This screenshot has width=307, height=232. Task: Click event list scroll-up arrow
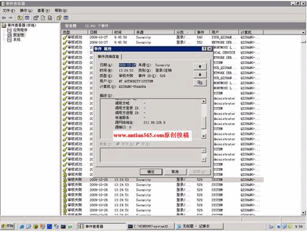tap(303, 33)
